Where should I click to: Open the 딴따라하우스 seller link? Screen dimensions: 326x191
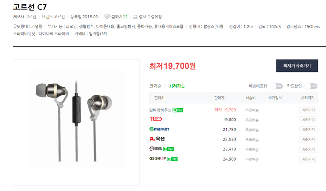160,110
